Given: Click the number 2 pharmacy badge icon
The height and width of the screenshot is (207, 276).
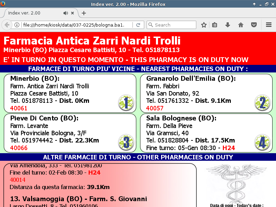Looking at the screenshot, I should coord(262,103).
